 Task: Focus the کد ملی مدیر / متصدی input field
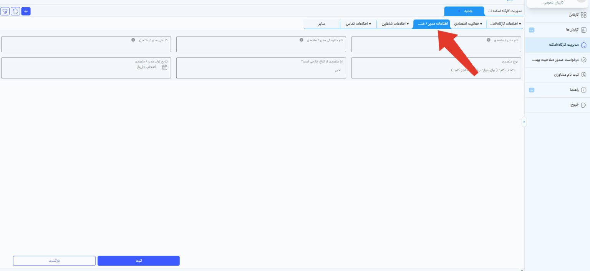(x=86, y=45)
